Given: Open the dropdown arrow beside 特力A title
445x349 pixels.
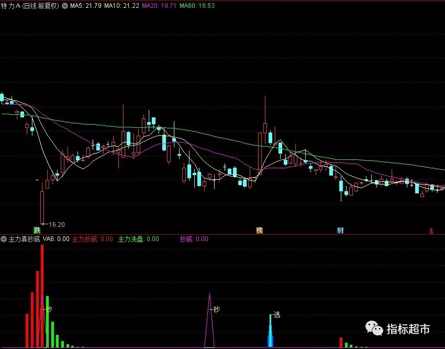Looking at the screenshot, I should click(65, 6).
